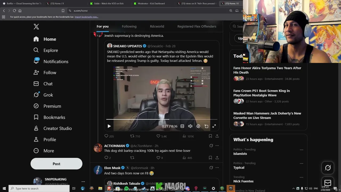The width and height of the screenshot is (341, 192).
Task: Play the SNEAKO video
Action: pyautogui.click(x=109, y=126)
